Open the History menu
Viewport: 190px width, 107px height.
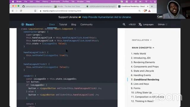click(x=45, y=1)
